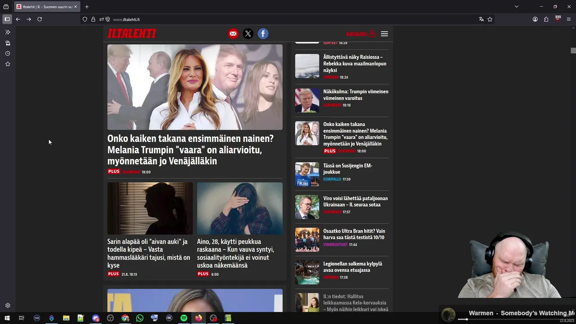This screenshot has height=324, width=576.
Task: Click the KORIPALLO category label
Action: pyautogui.click(x=332, y=179)
